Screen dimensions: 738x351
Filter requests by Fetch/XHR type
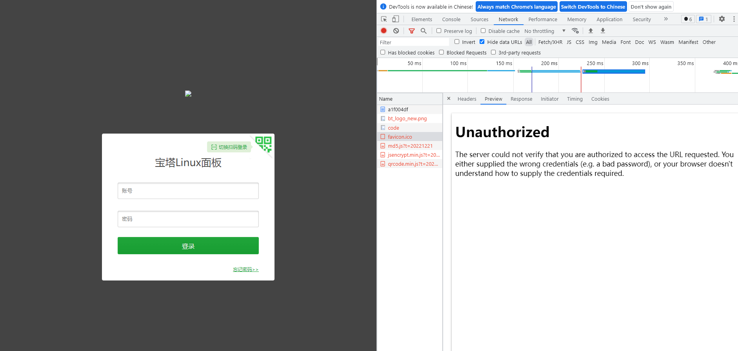550,42
